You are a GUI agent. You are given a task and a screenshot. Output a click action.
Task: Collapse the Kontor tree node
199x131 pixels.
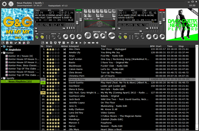tap(2, 53)
